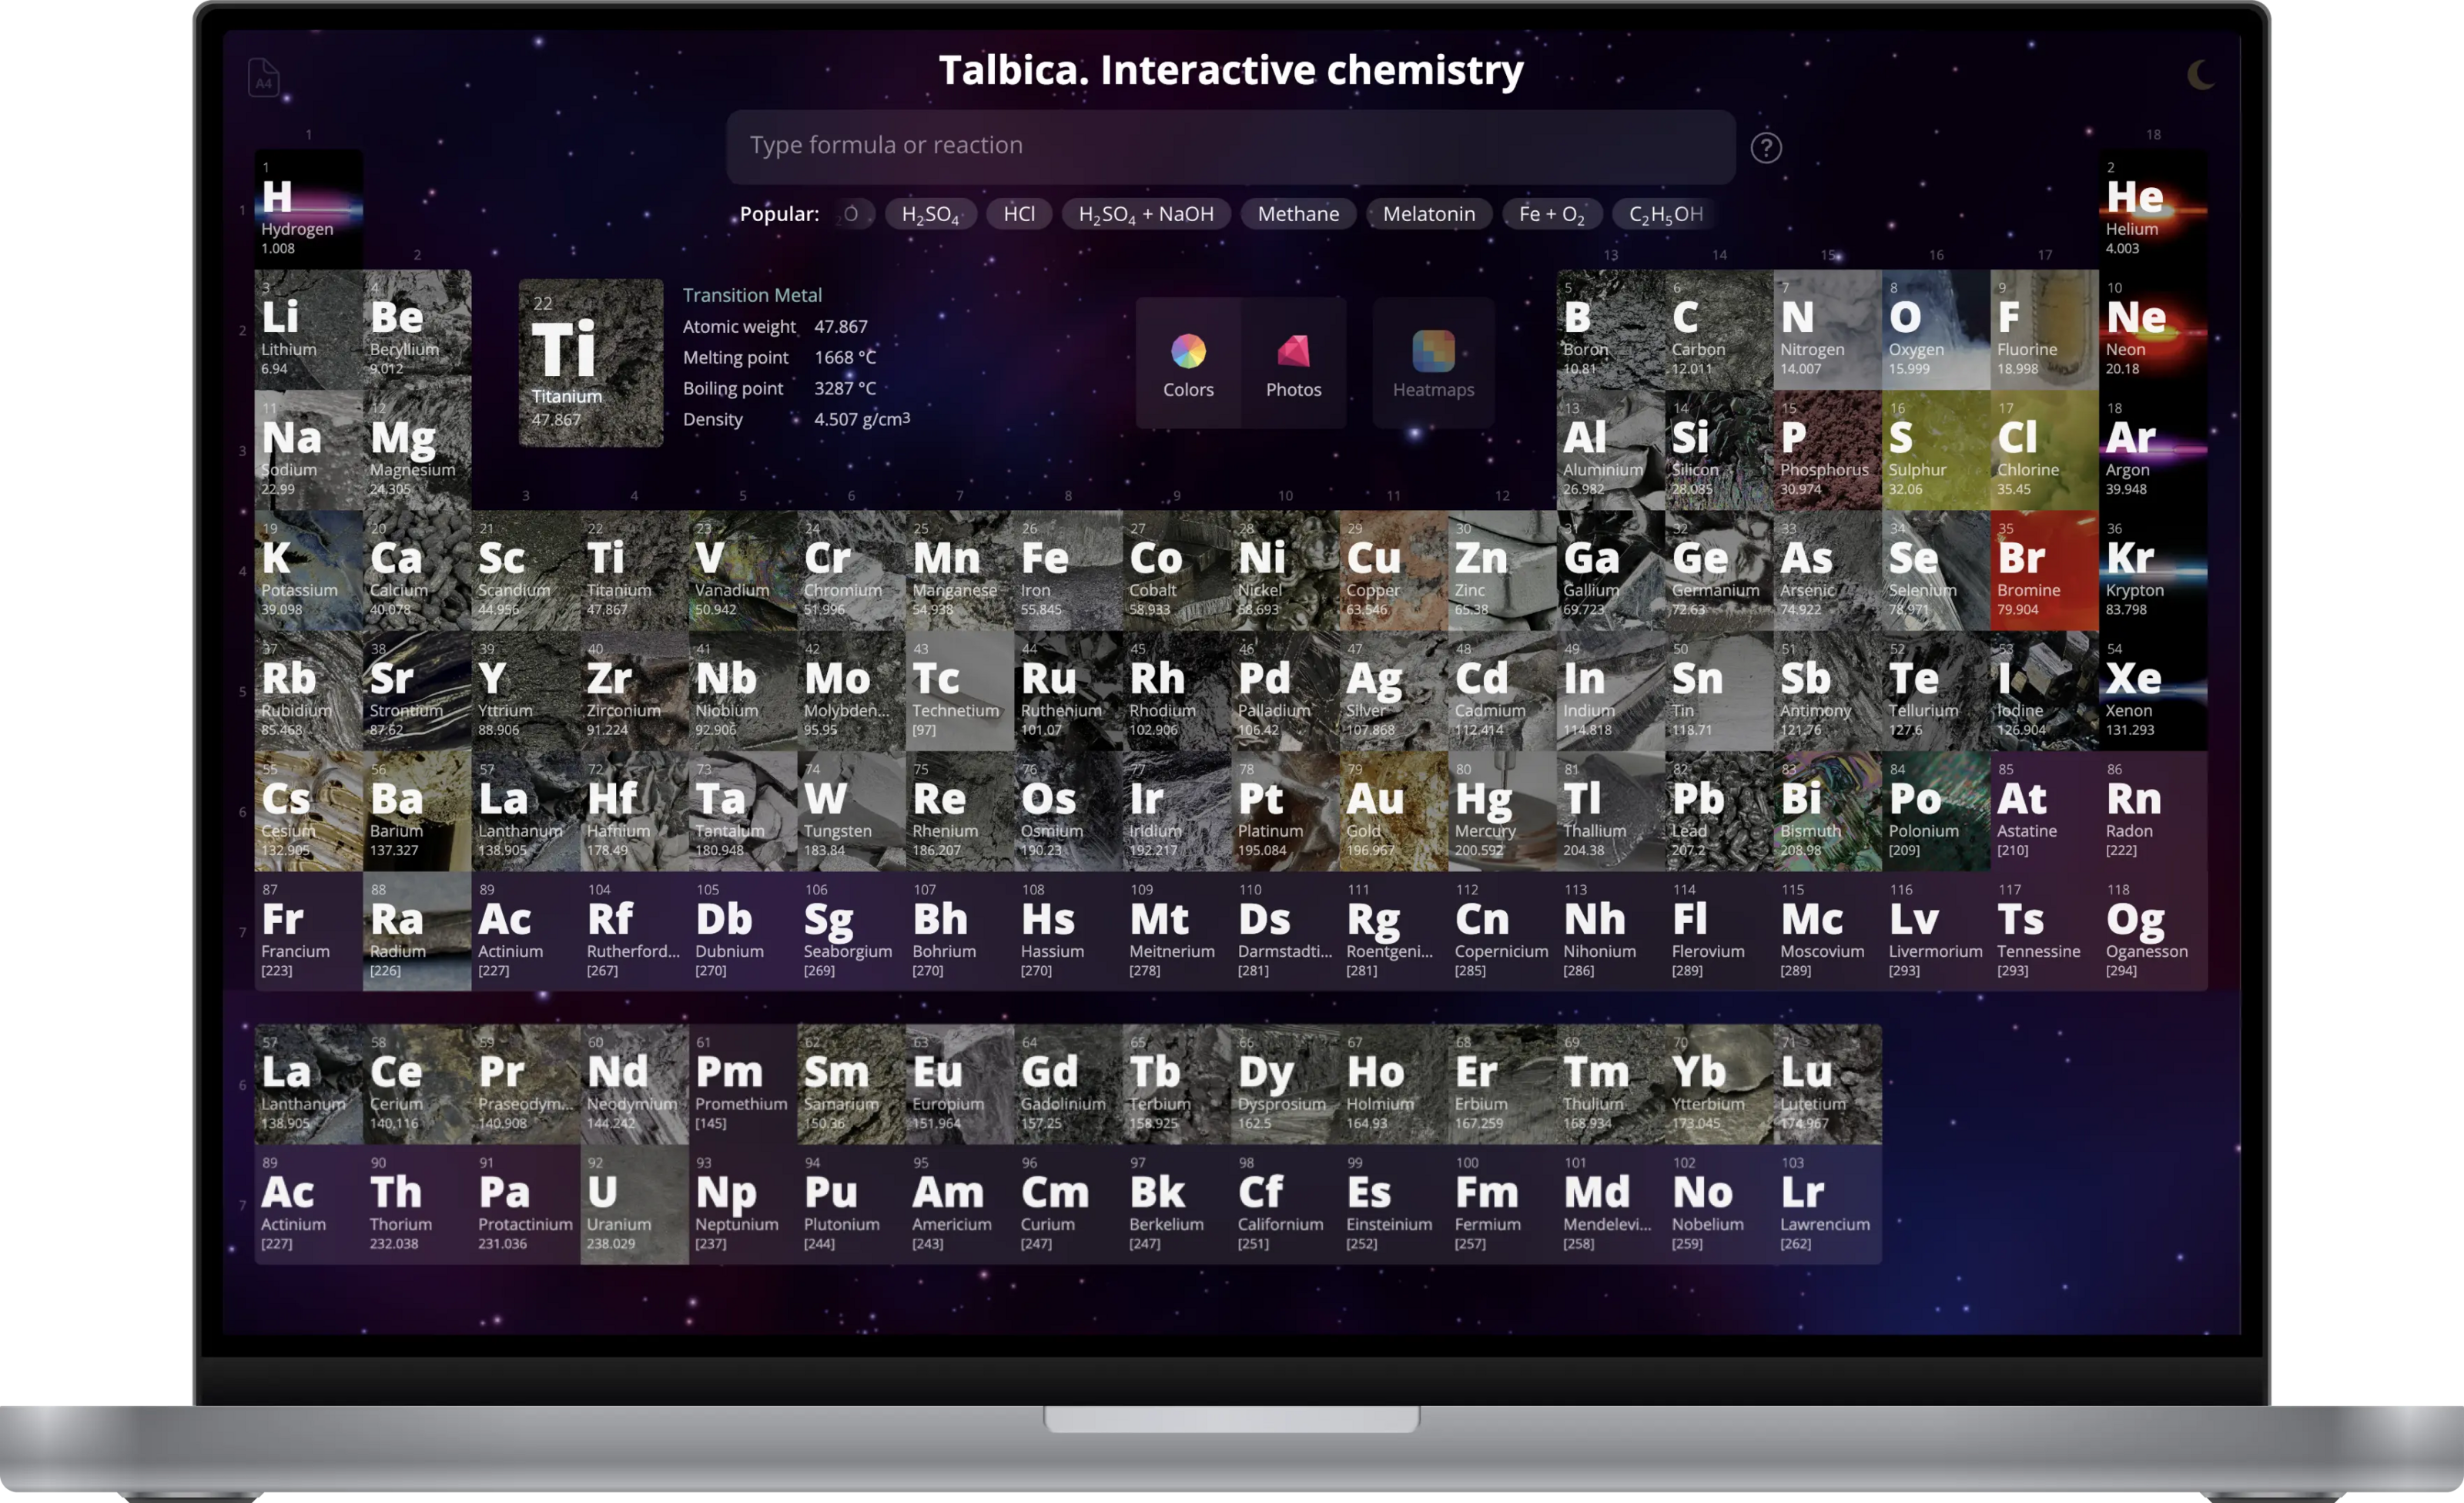Open the Potassium element tile
The width and height of the screenshot is (2464, 1503).
tap(309, 570)
